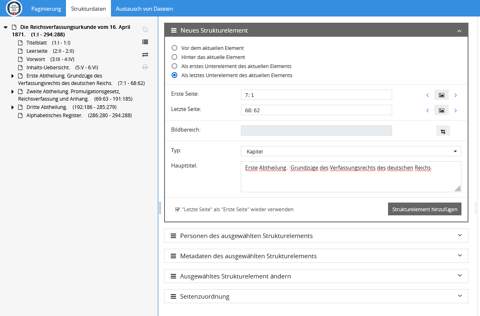Viewport: 480px width, 316px height.
Task: Click the Personen panel hamburger icon
Action: 173,236
